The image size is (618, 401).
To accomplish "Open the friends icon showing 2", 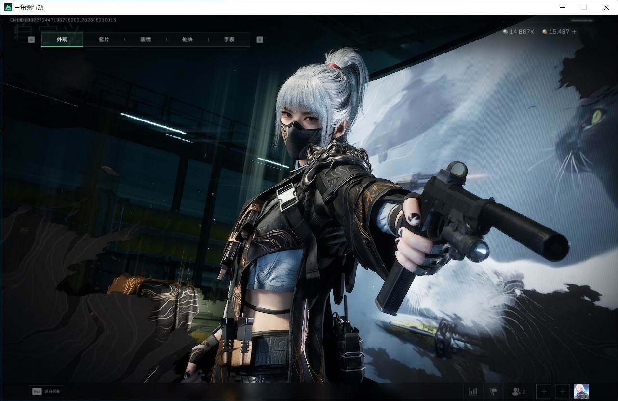I will (x=518, y=391).
